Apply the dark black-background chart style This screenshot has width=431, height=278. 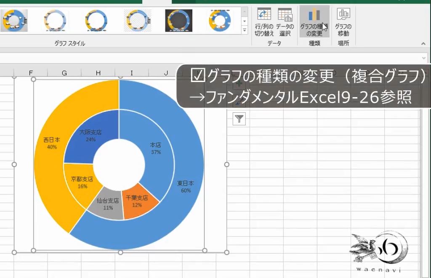click(x=178, y=21)
